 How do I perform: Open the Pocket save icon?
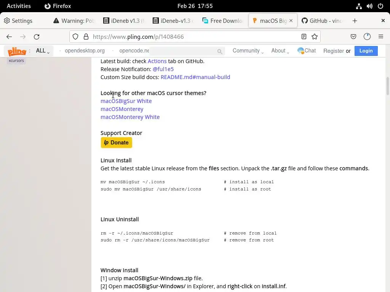coord(353,37)
